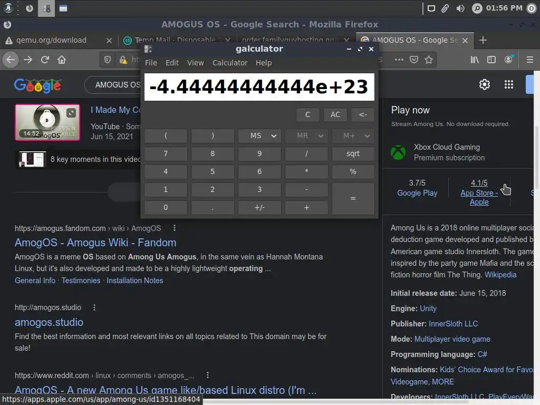The width and height of the screenshot is (540, 405).
Task: Open the Google Play rating link
Action: tap(417, 193)
